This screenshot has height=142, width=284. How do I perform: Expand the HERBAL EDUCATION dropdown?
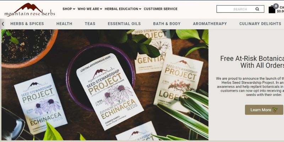click(x=123, y=9)
